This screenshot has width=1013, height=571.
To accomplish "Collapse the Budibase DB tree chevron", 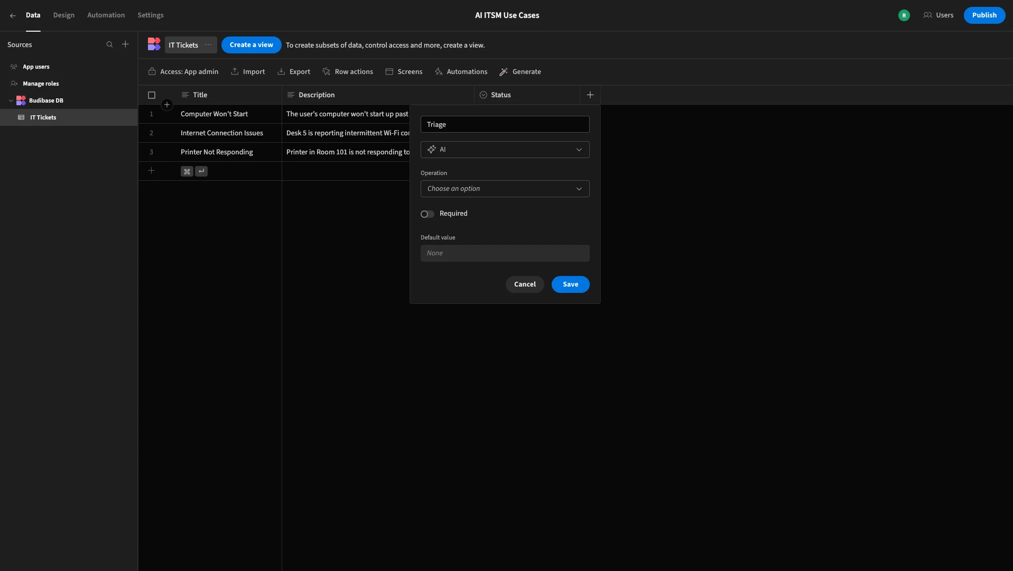I will [11, 100].
